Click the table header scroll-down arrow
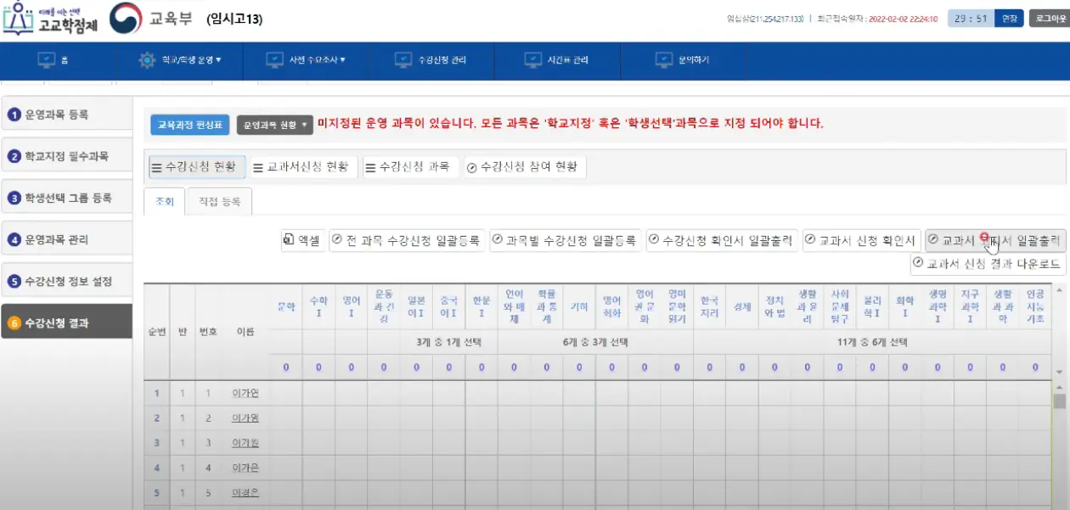This screenshot has height=510, width=1070. pyautogui.click(x=1058, y=373)
